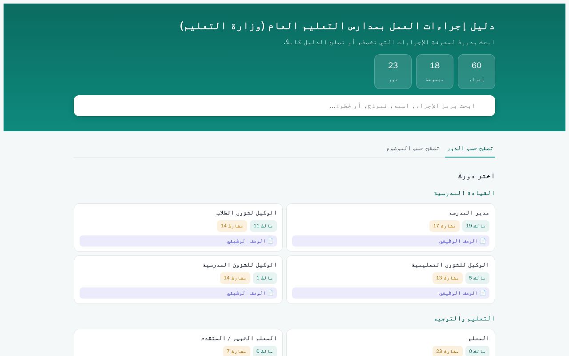The image size is (569, 356).
Task: Click the مشارك 13 badge
Action: tap(448, 278)
